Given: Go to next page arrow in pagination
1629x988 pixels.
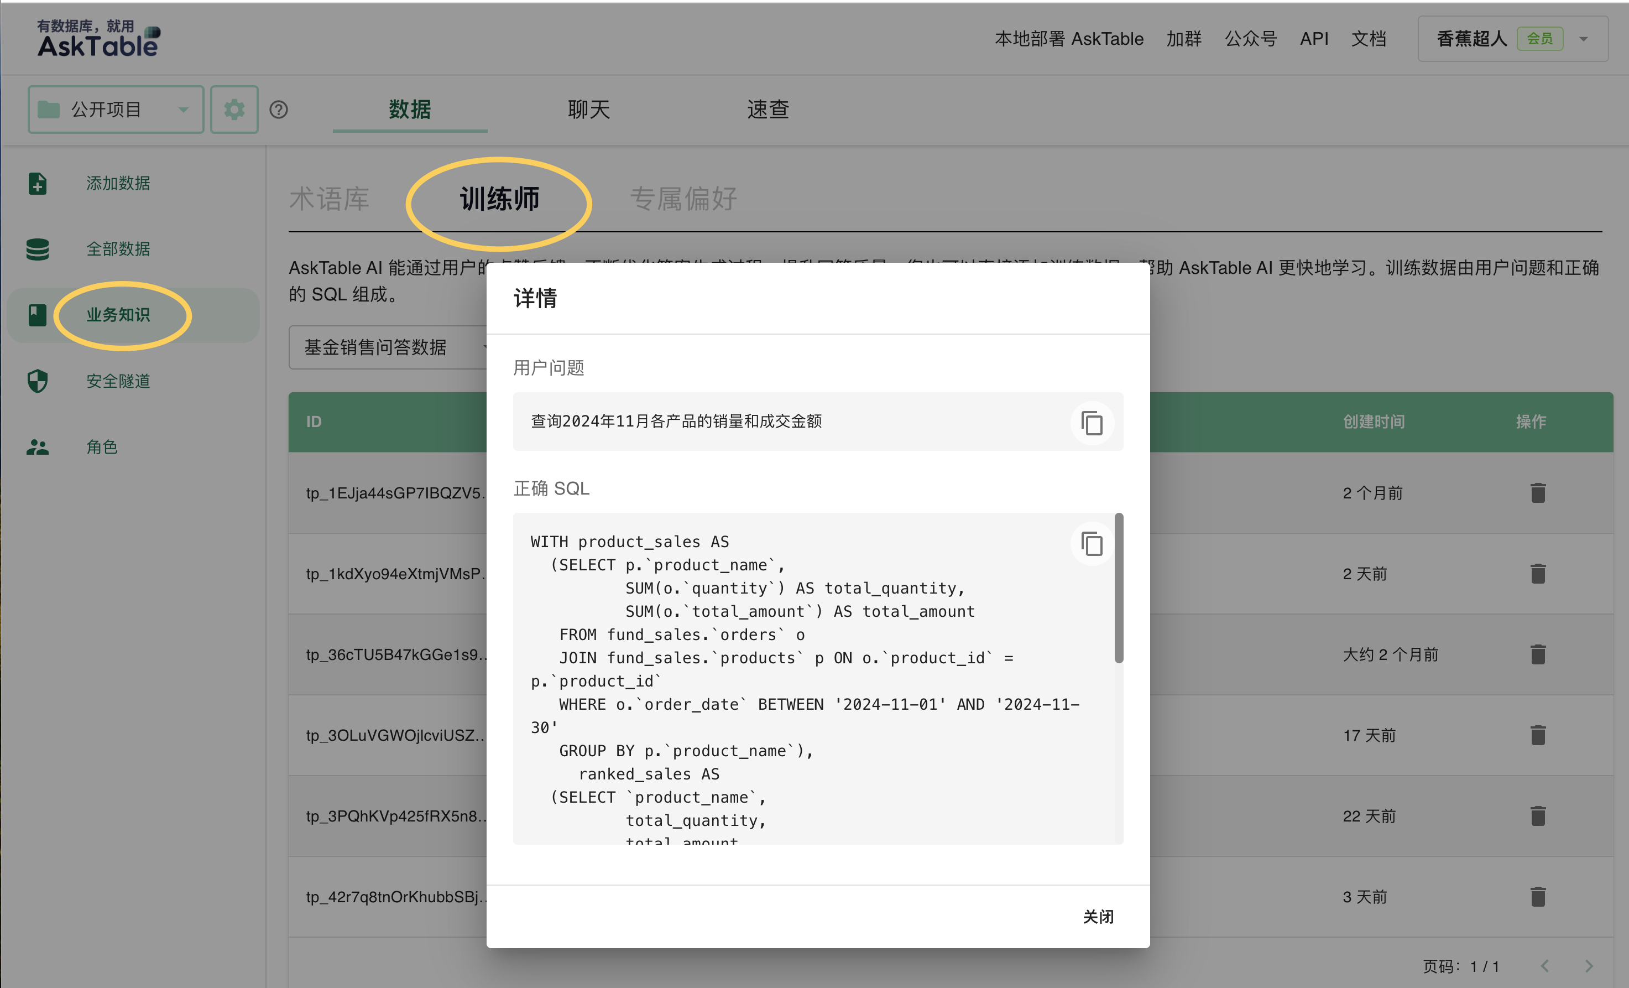Looking at the screenshot, I should click(x=1589, y=966).
